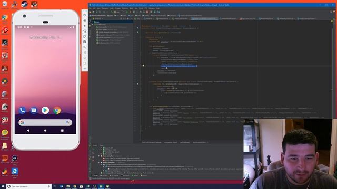The image size is (337, 189).
Task: Expand the app module in project tree
Action: [92, 22]
